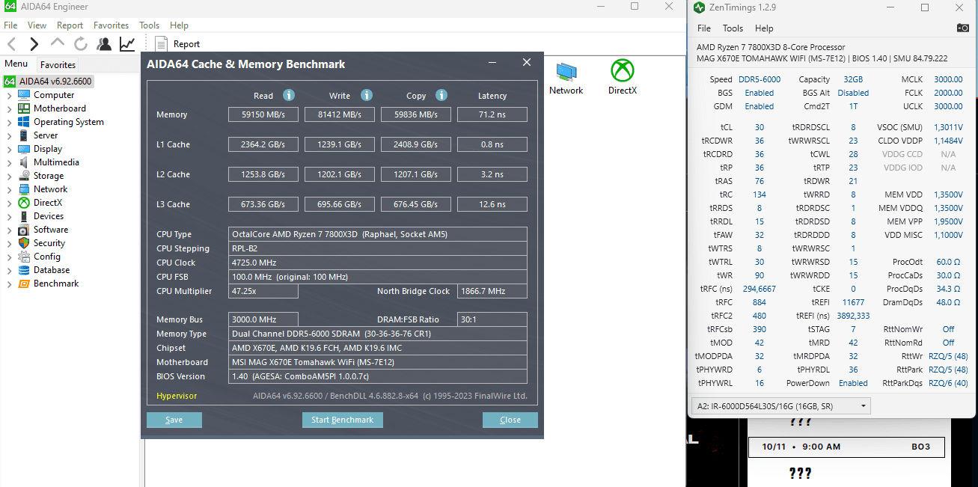Viewport: 978px width, 487px height.
Task: Click the AIDA64 up-level arrow
Action: [x=58, y=43]
